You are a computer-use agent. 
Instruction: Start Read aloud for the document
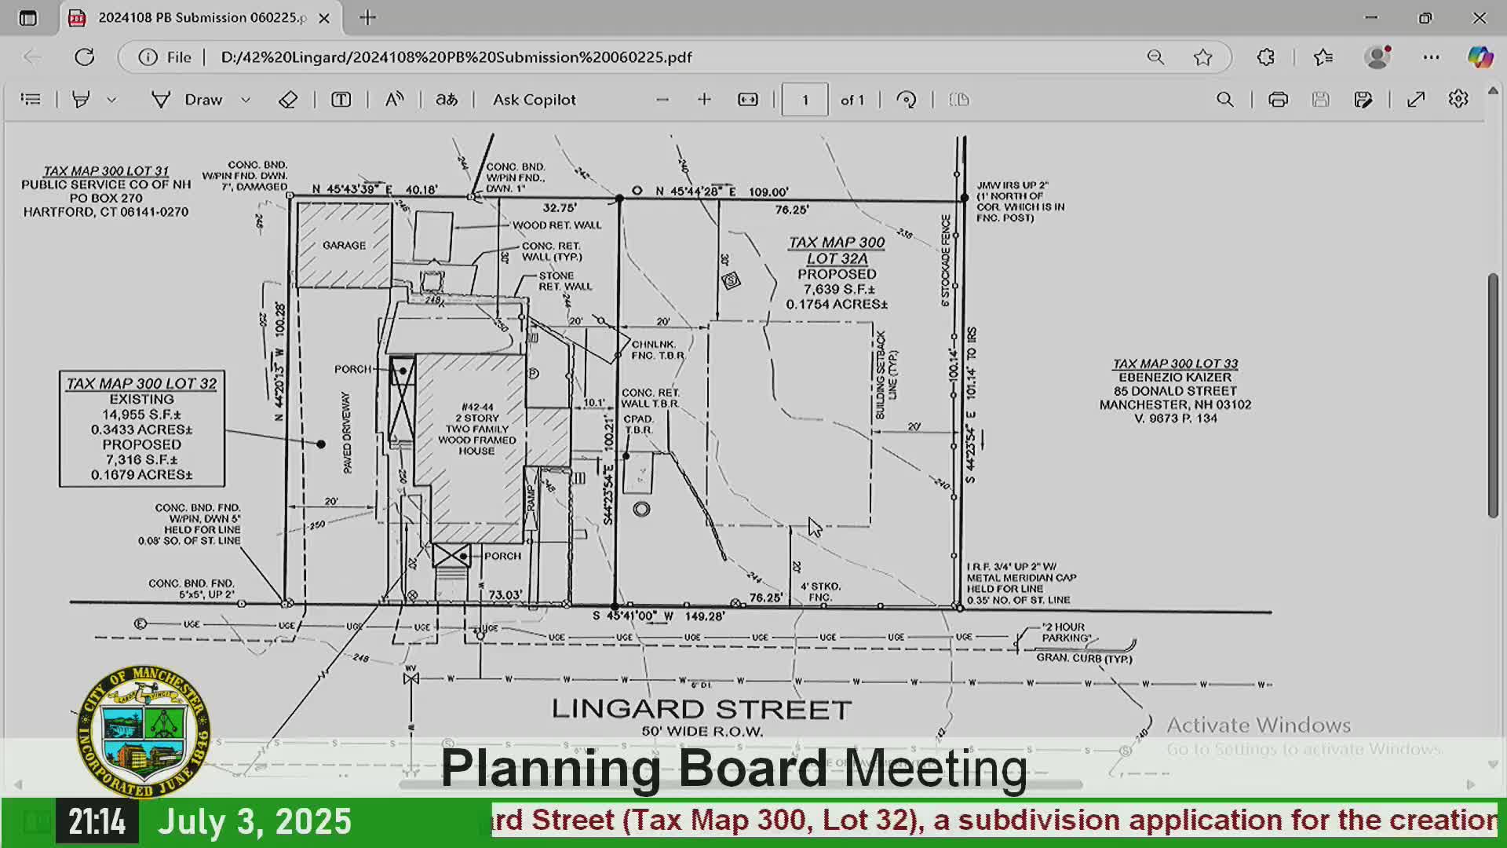point(393,99)
